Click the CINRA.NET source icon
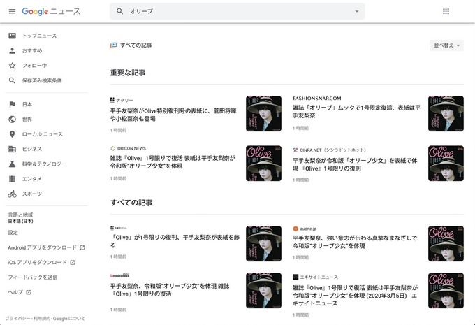The height and width of the screenshot is (325, 475). pyautogui.click(x=295, y=150)
